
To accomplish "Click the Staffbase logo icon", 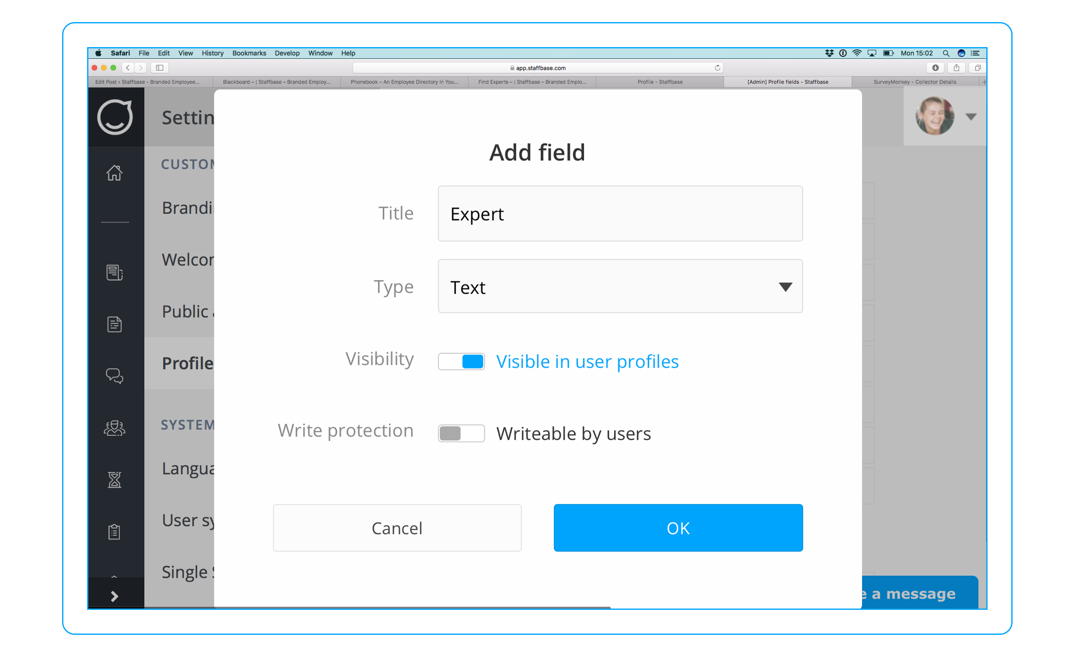I will tap(115, 117).
